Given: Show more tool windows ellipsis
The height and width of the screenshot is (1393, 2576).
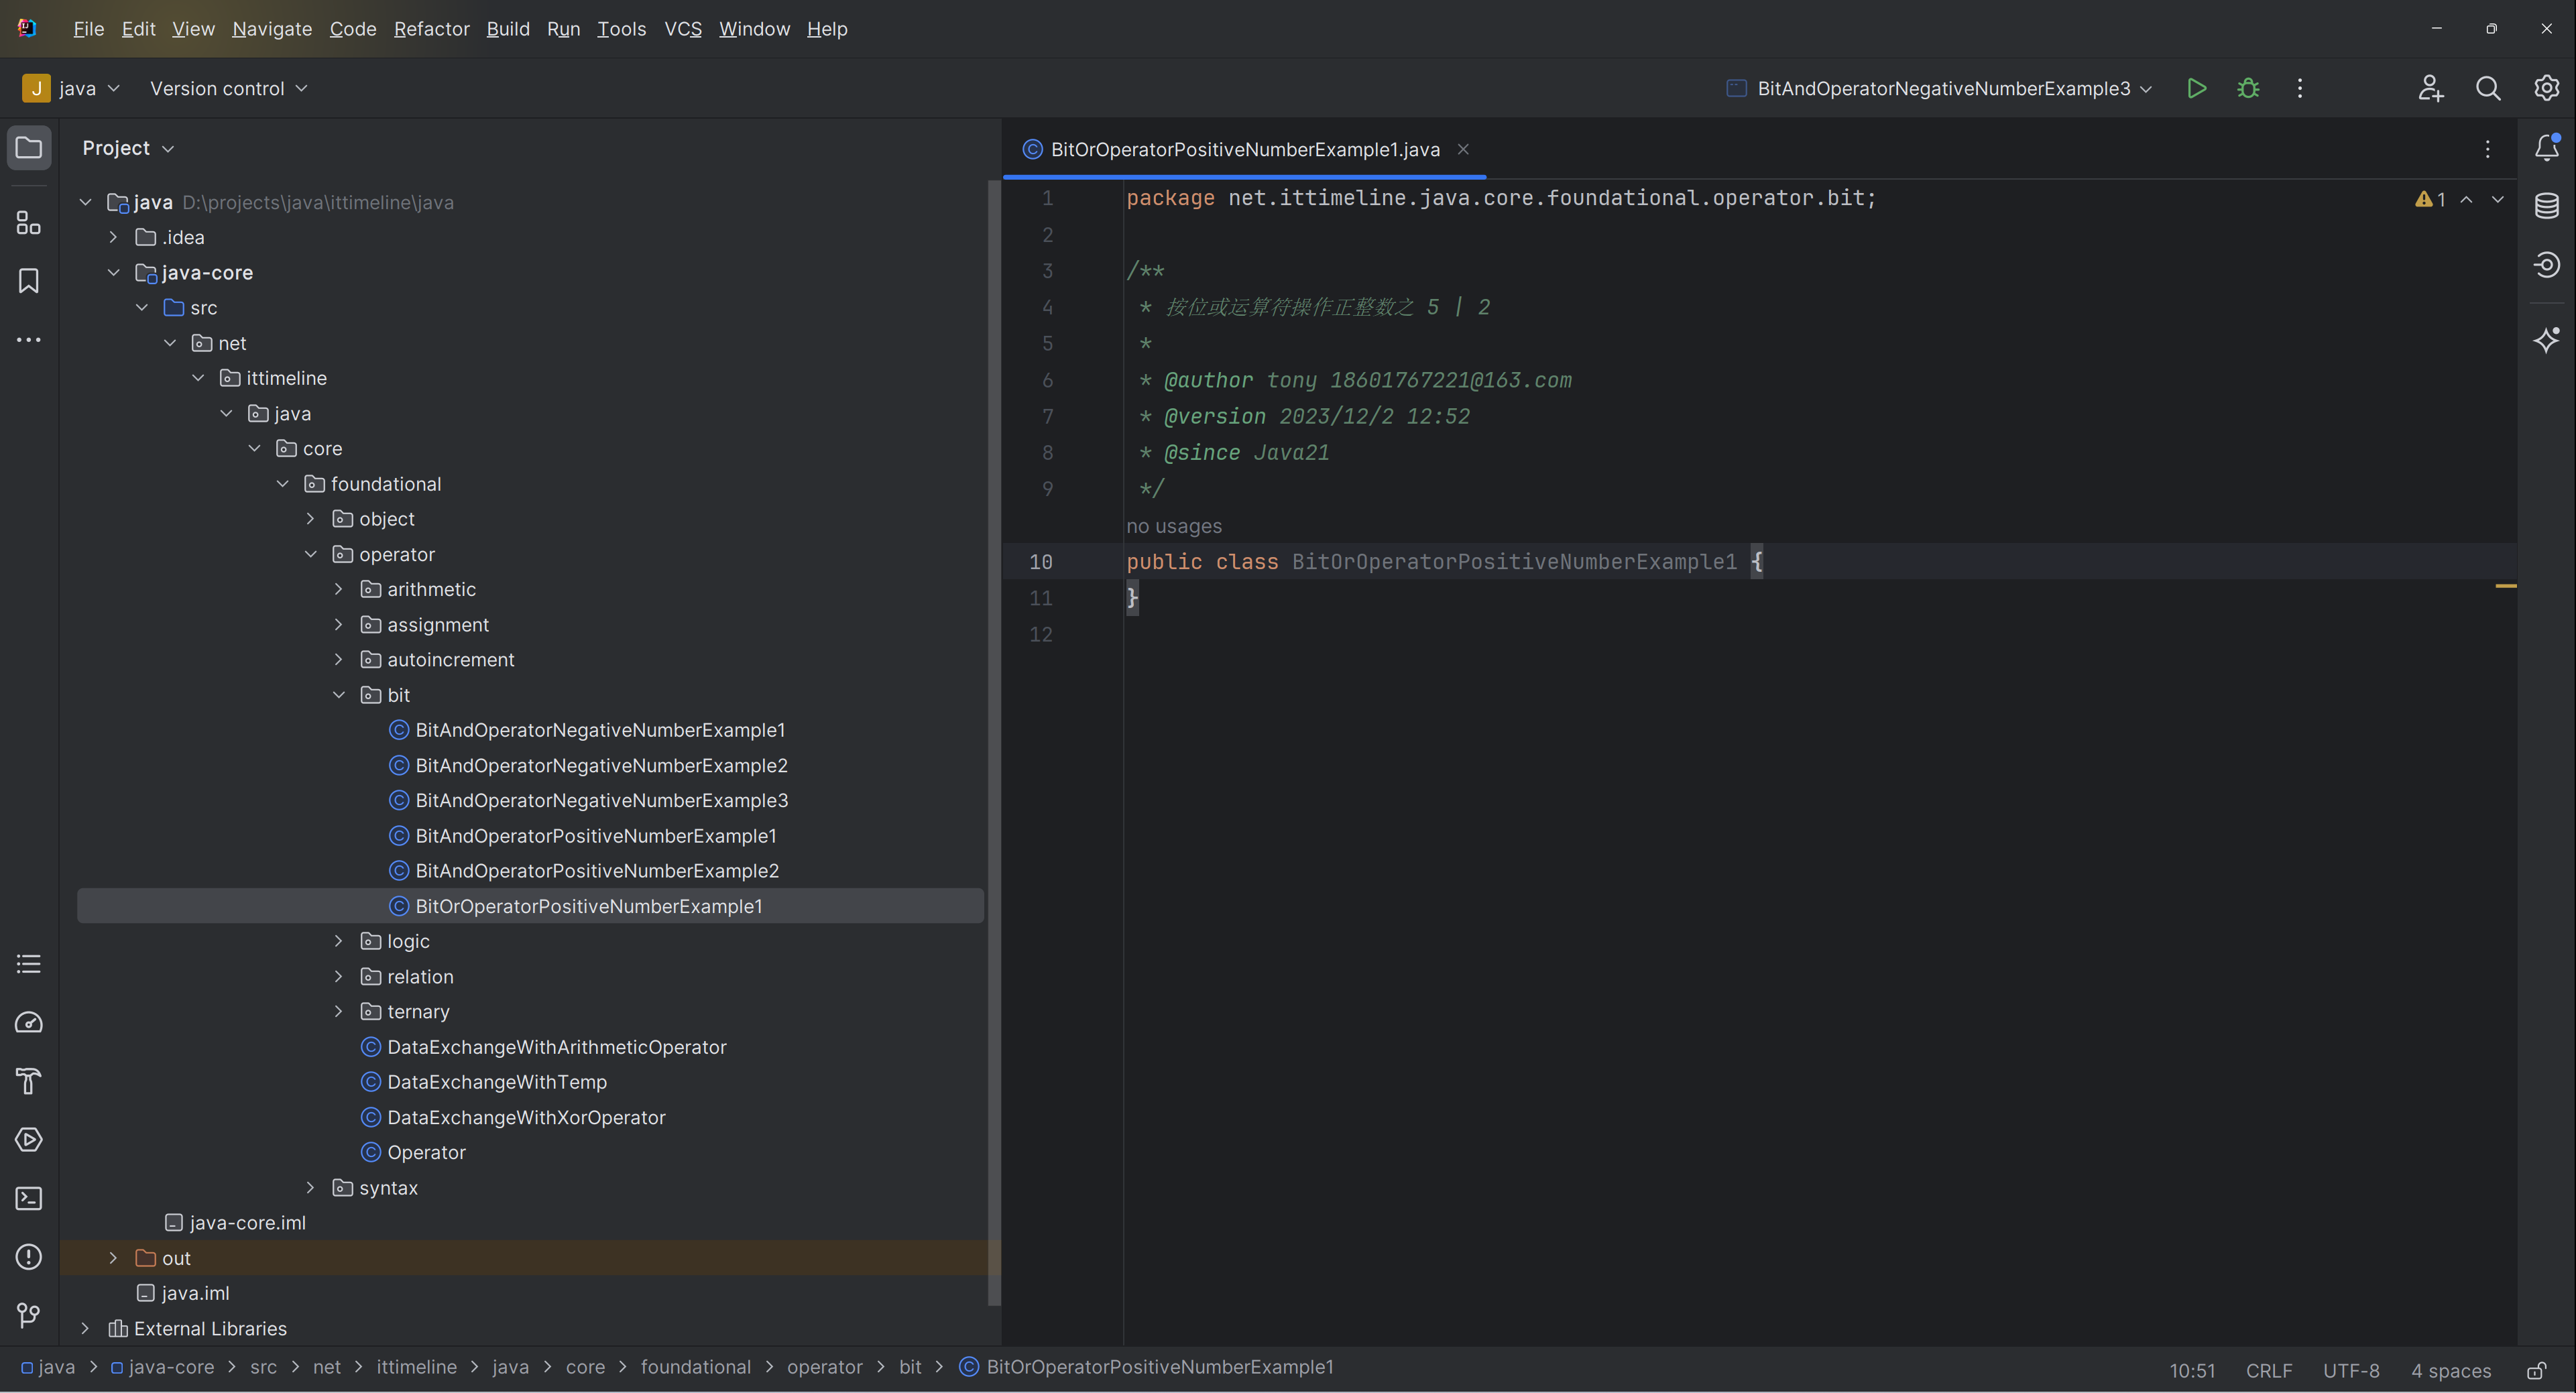Looking at the screenshot, I should point(29,340).
